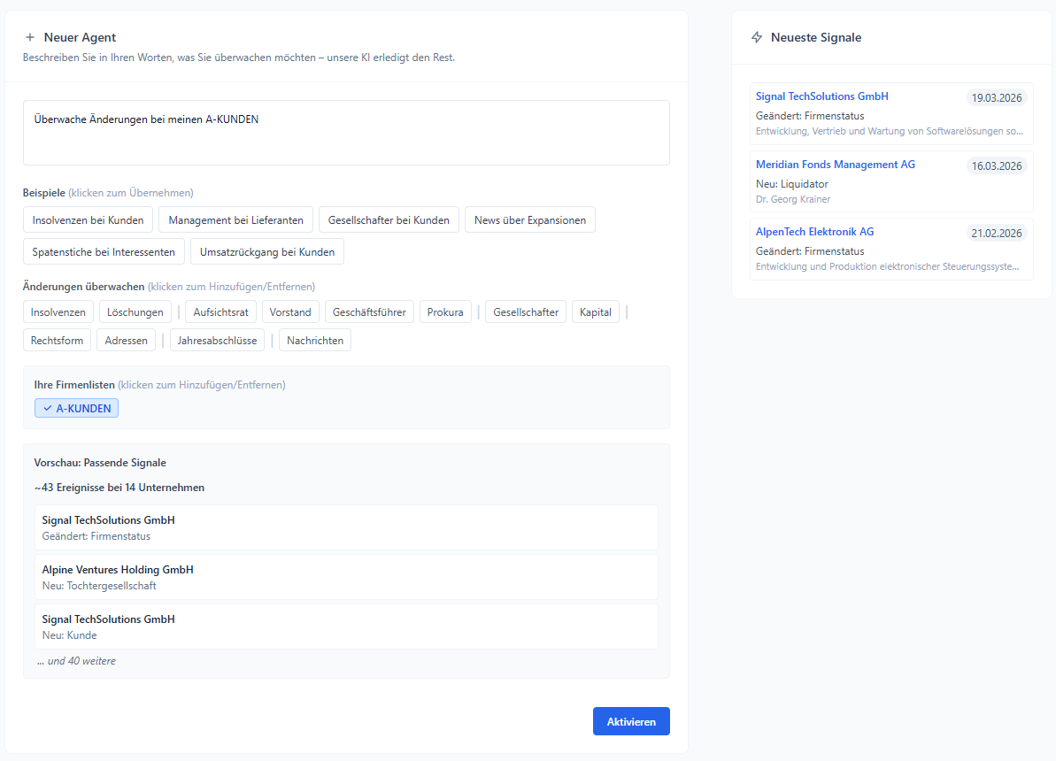Apply the "Insolvenzen bei Kunden" example
Viewport: 1056px width, 761px height.
point(88,219)
